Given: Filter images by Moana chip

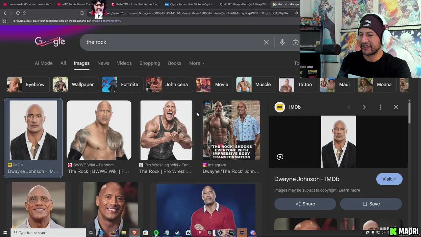Looking at the screenshot, I should (377, 85).
